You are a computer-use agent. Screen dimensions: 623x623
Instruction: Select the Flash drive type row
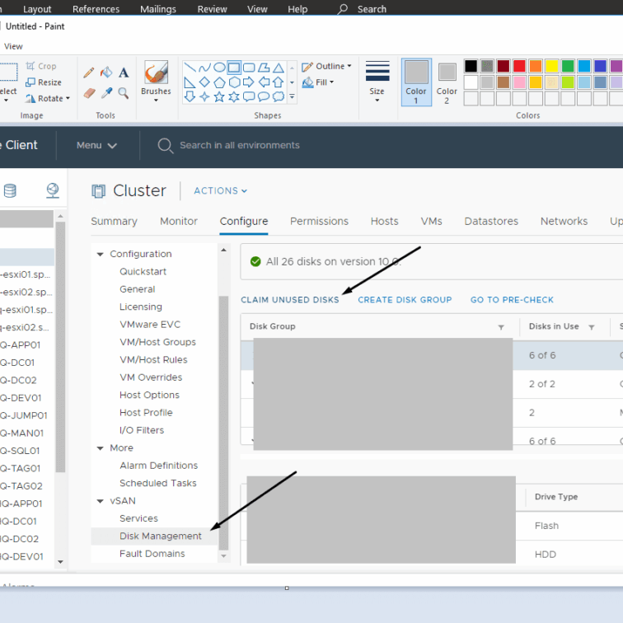[x=546, y=526]
